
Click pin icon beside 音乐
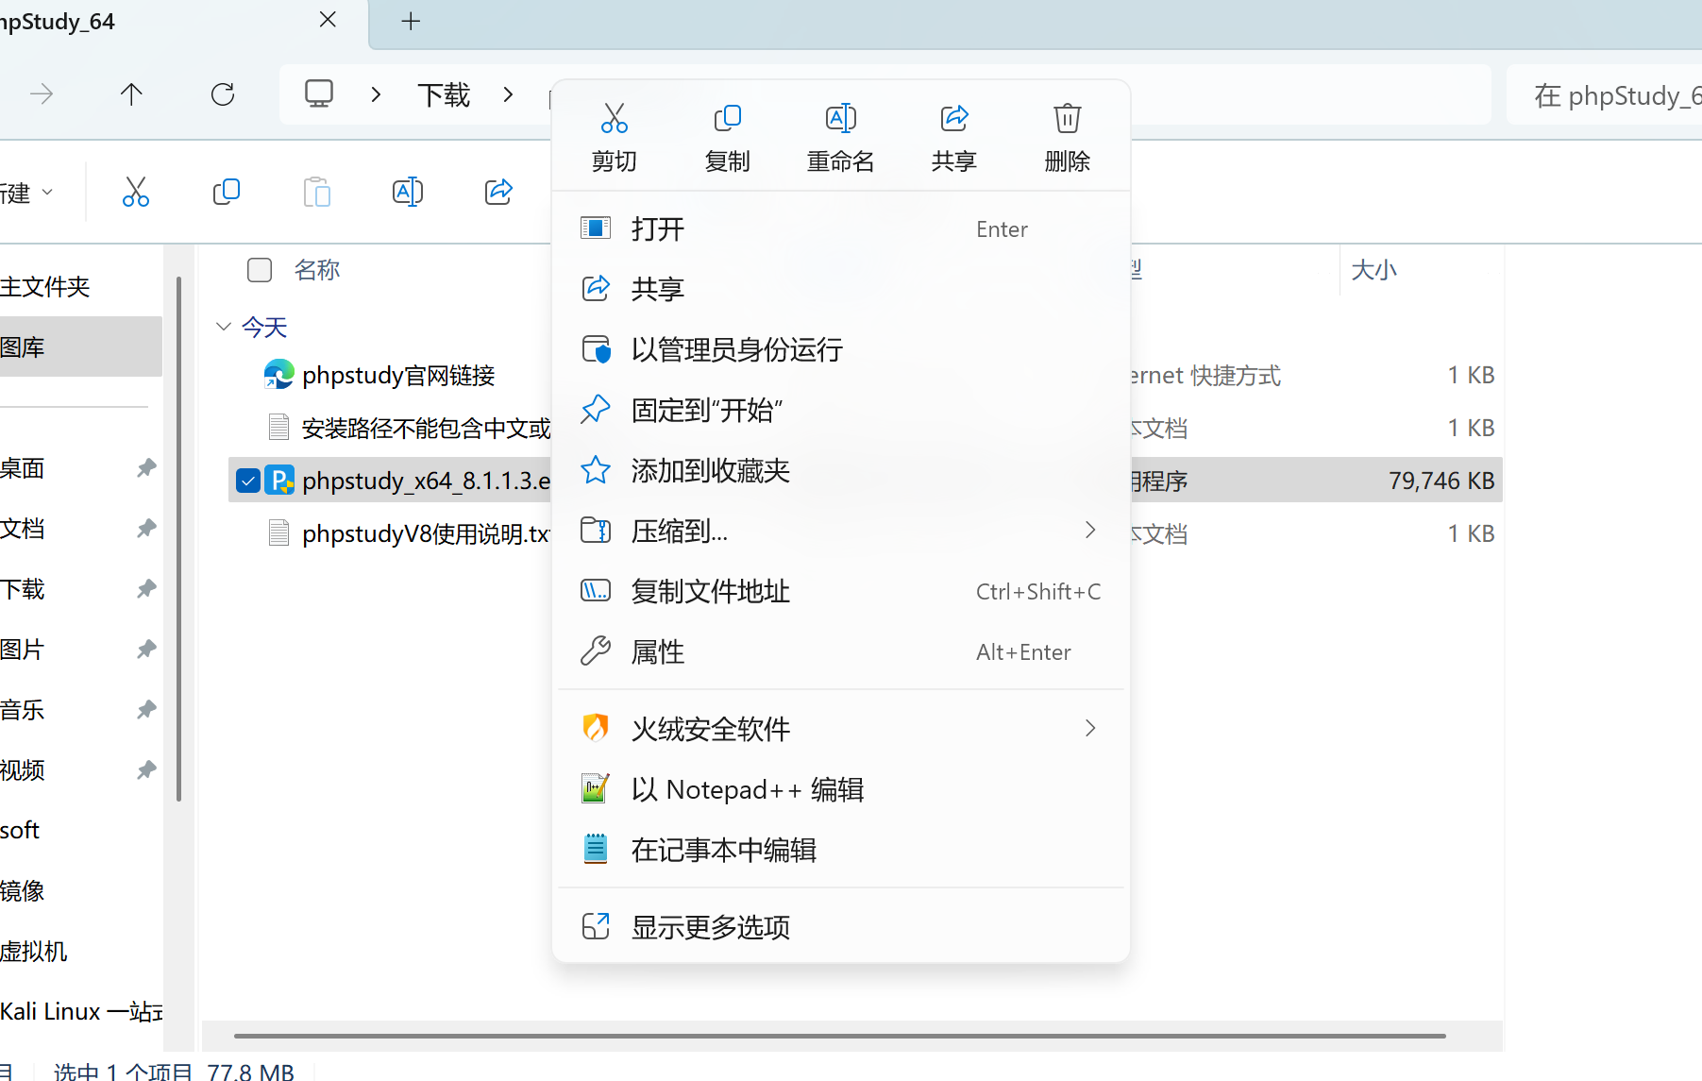pyautogui.click(x=146, y=709)
